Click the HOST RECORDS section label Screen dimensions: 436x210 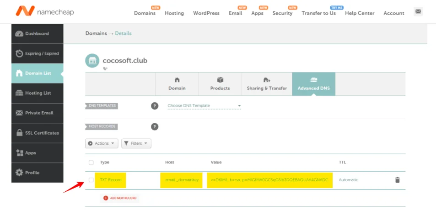point(102,126)
